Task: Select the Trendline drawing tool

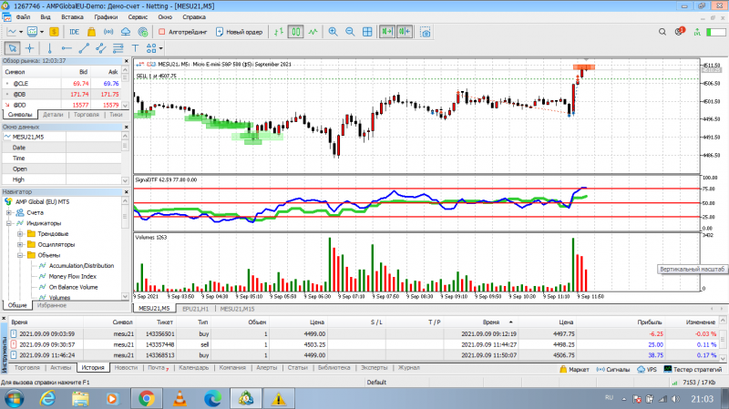Action: coord(84,48)
